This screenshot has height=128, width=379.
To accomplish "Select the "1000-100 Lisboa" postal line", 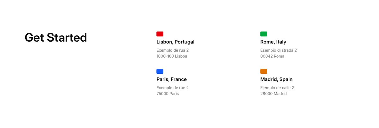I will [x=172, y=56].
